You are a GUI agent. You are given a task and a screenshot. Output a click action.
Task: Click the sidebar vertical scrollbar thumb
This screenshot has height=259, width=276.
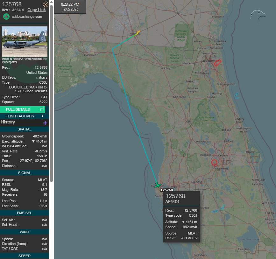(51, 93)
